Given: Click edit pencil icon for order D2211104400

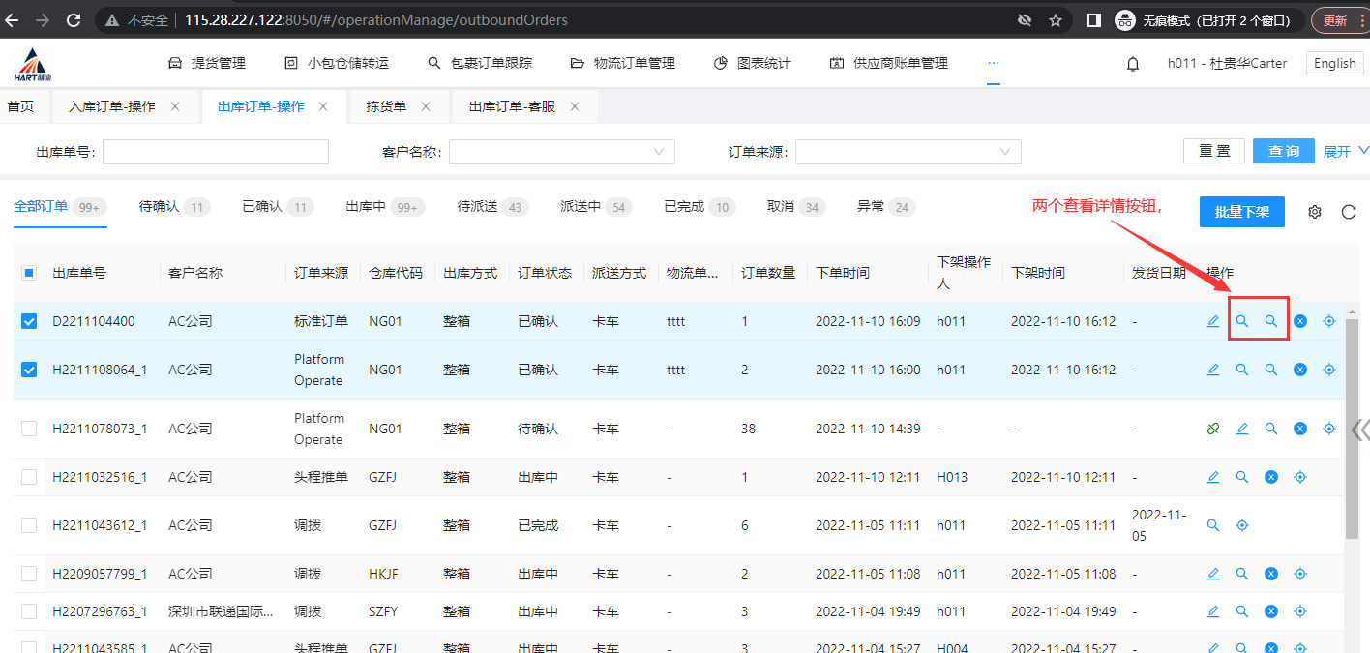Looking at the screenshot, I should 1213,321.
